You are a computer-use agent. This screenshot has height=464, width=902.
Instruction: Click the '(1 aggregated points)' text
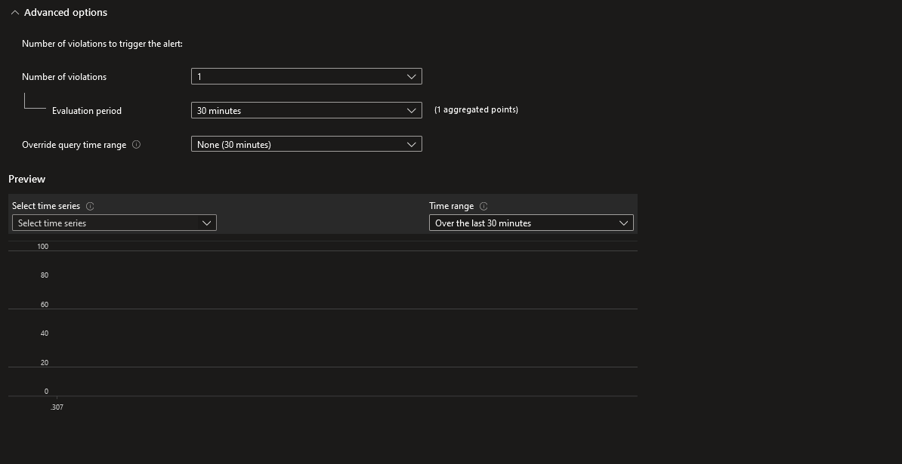tap(477, 109)
